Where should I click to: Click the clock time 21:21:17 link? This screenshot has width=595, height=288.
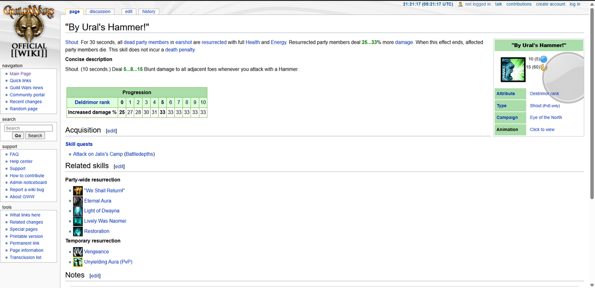pyautogui.click(x=428, y=4)
